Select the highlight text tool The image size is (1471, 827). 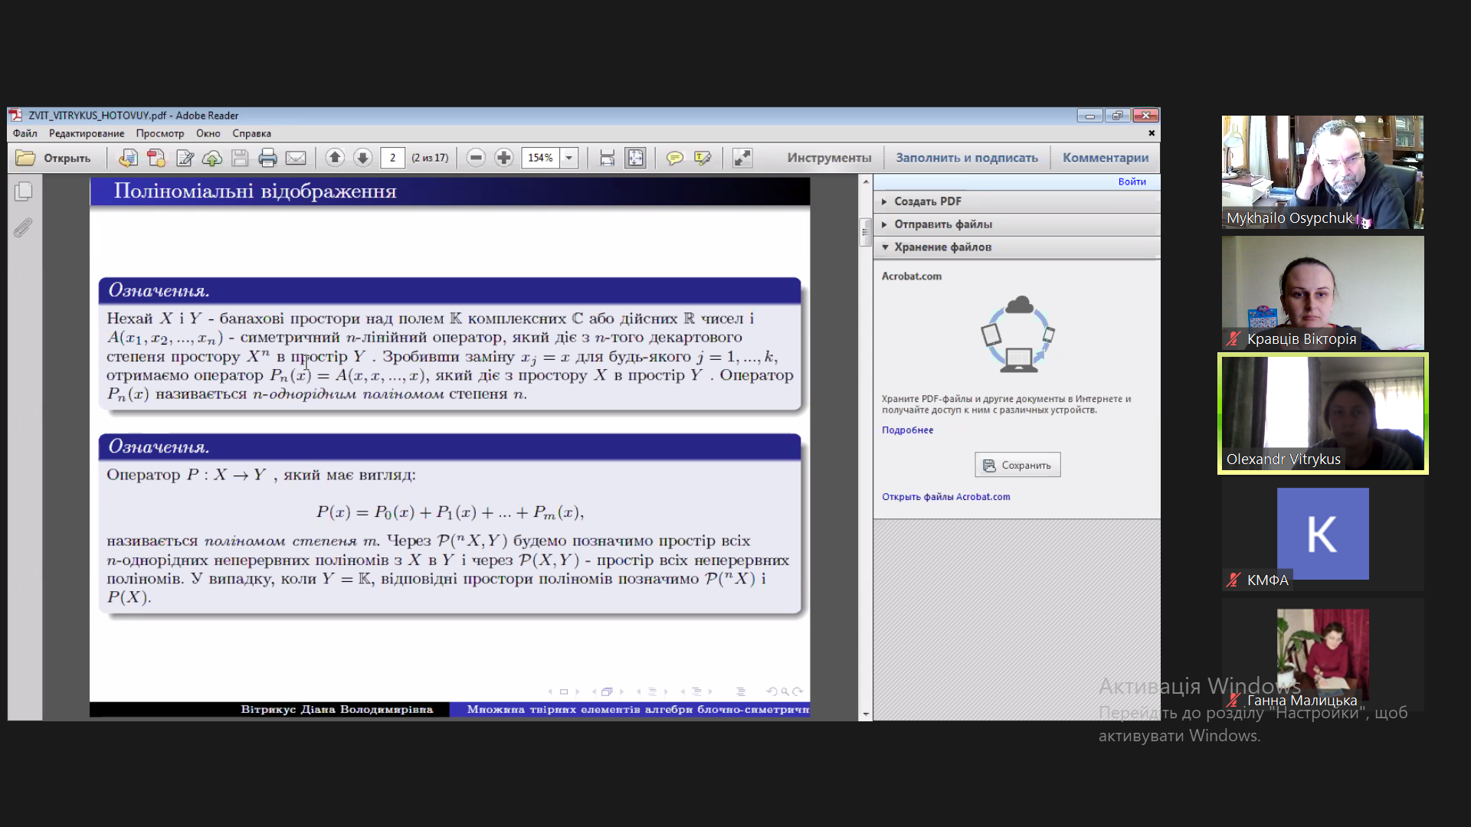pos(703,158)
